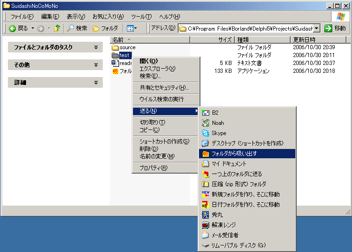Screen dimensions: 352x252
Task: Click the フォルダ toolbar button
Action: (106, 28)
